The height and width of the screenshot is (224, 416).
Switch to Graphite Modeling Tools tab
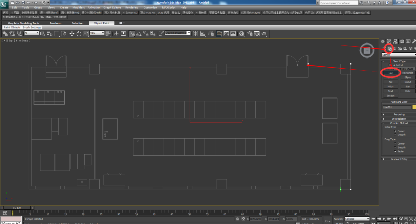pos(24,23)
